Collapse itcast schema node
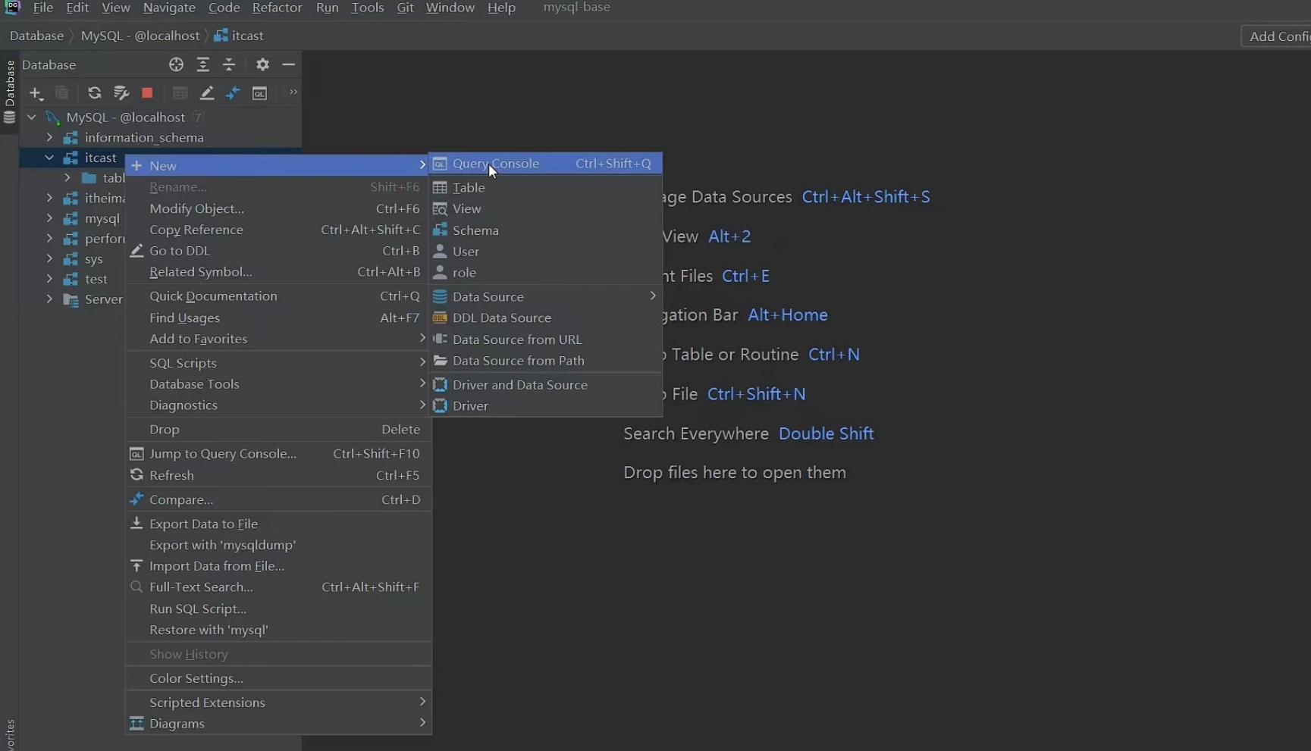The image size is (1311, 751). tap(49, 158)
